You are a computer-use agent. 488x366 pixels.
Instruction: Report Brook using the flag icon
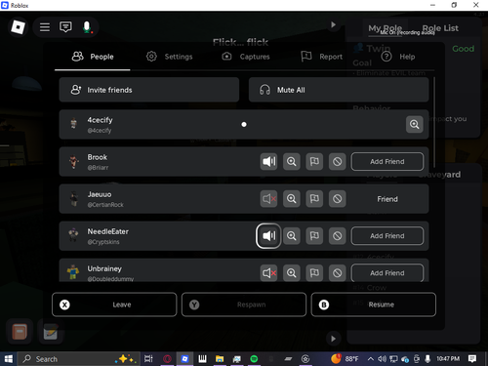pos(314,161)
